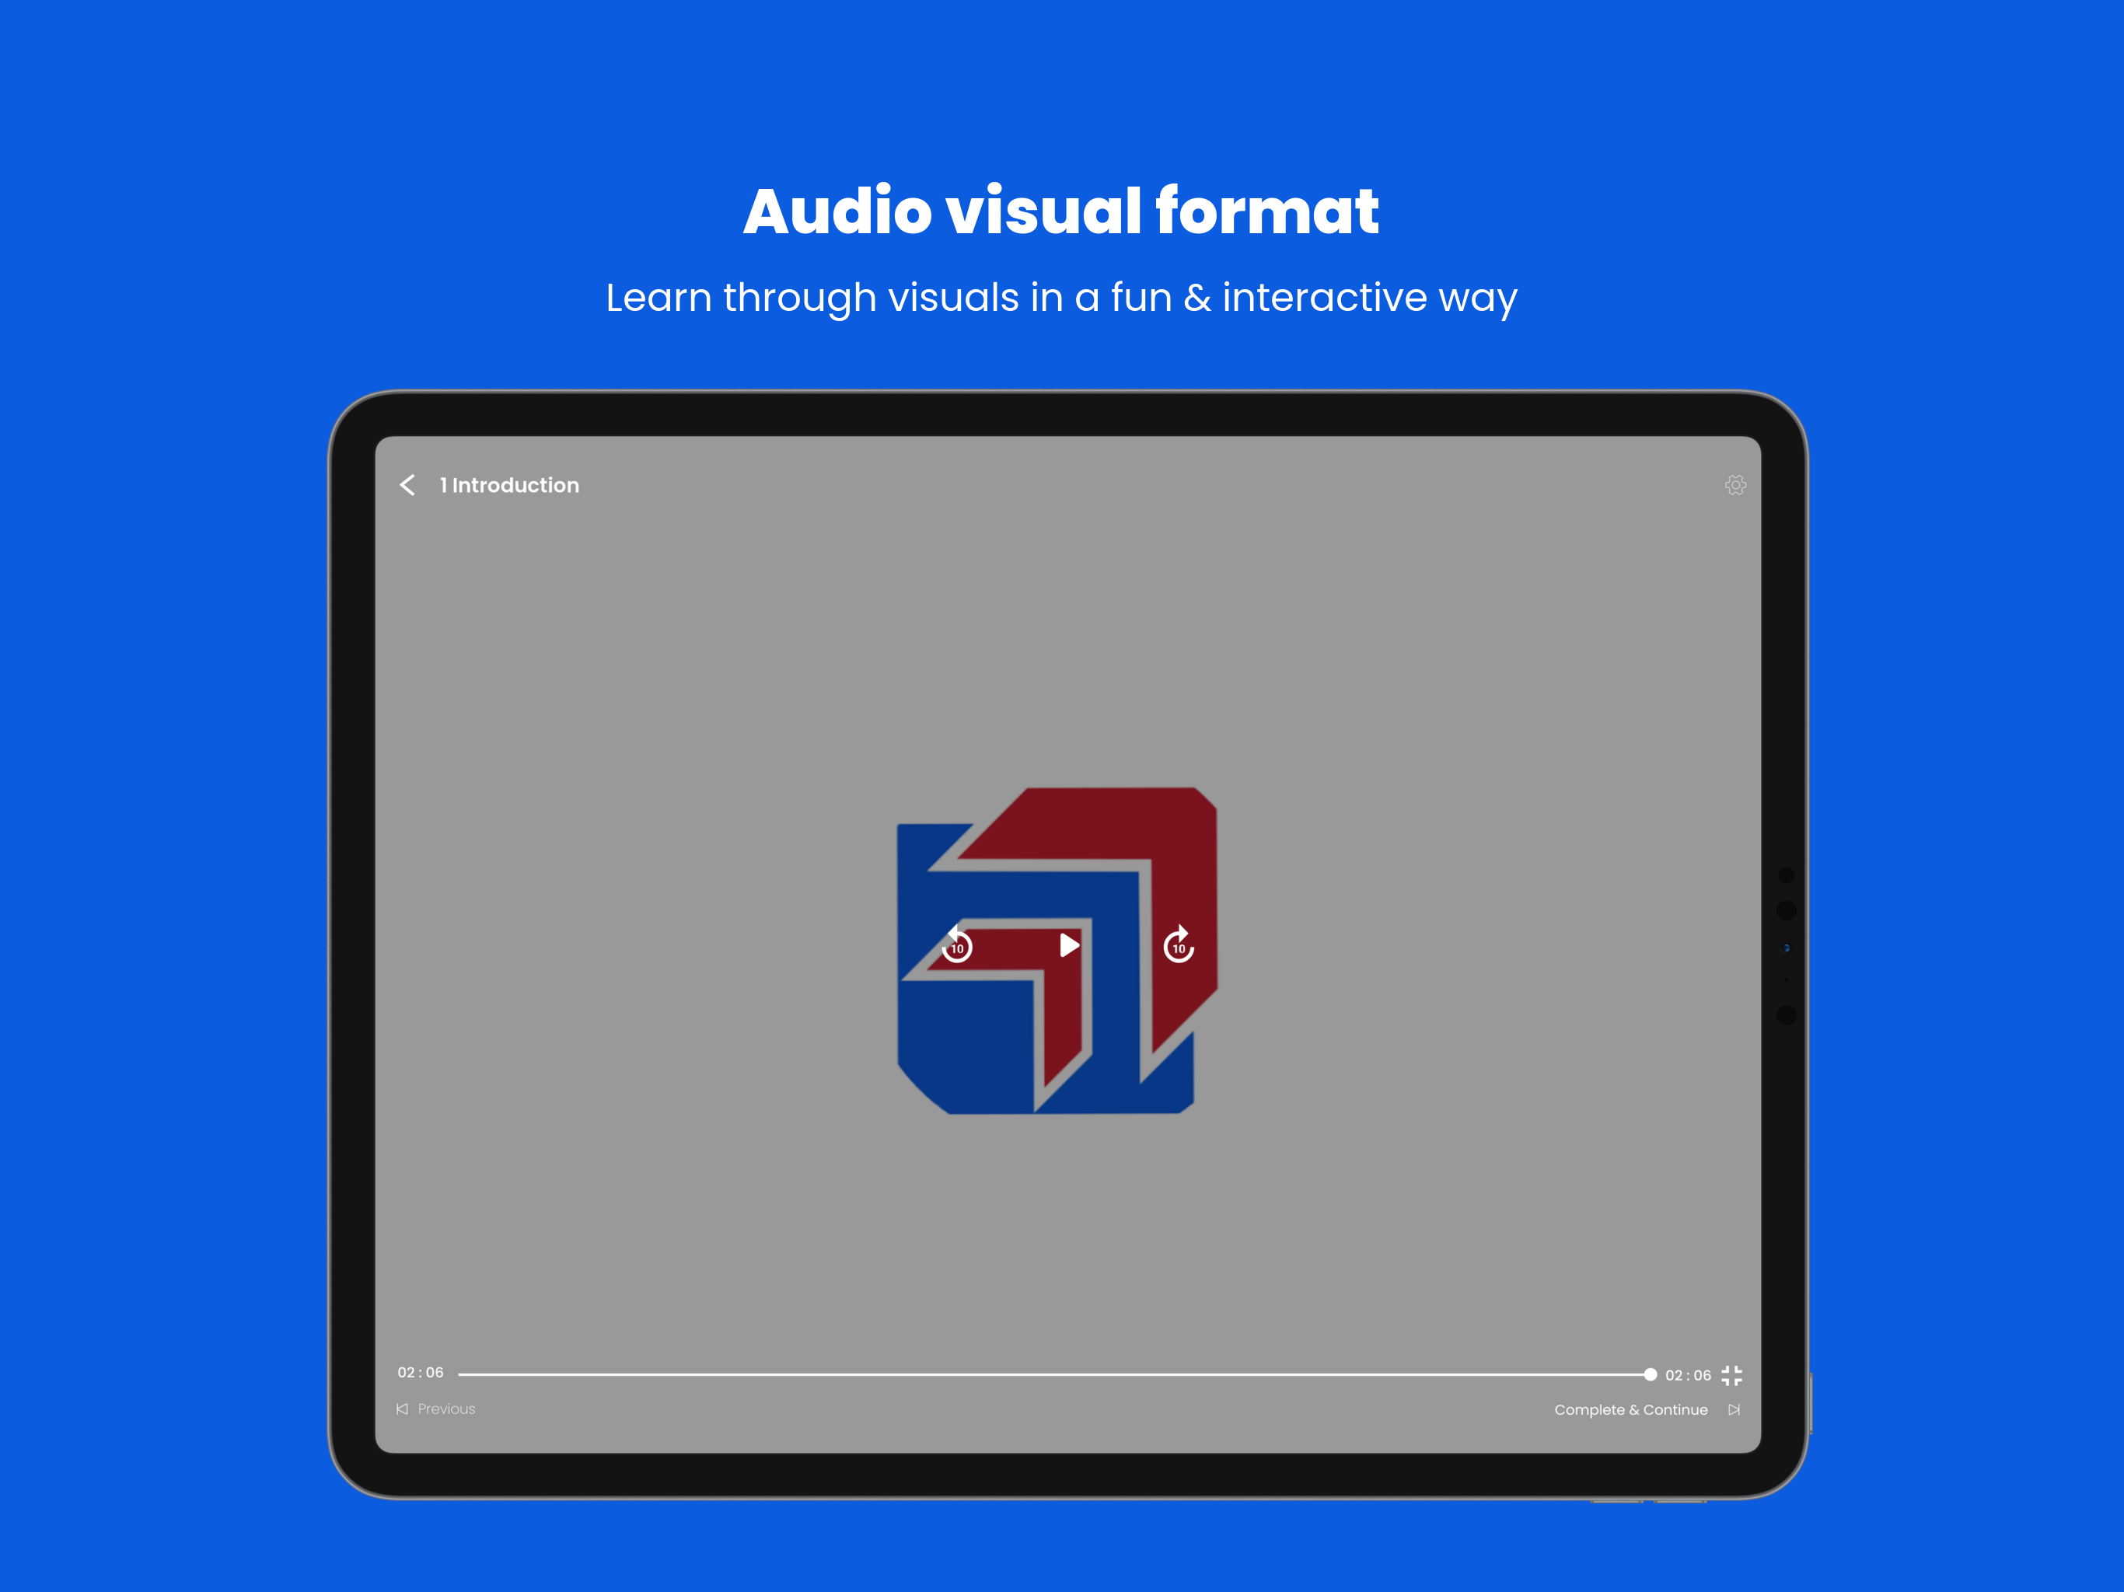The width and height of the screenshot is (2124, 1592).
Task: Click the elapsed time 02:06 on the left
Action: coord(421,1372)
